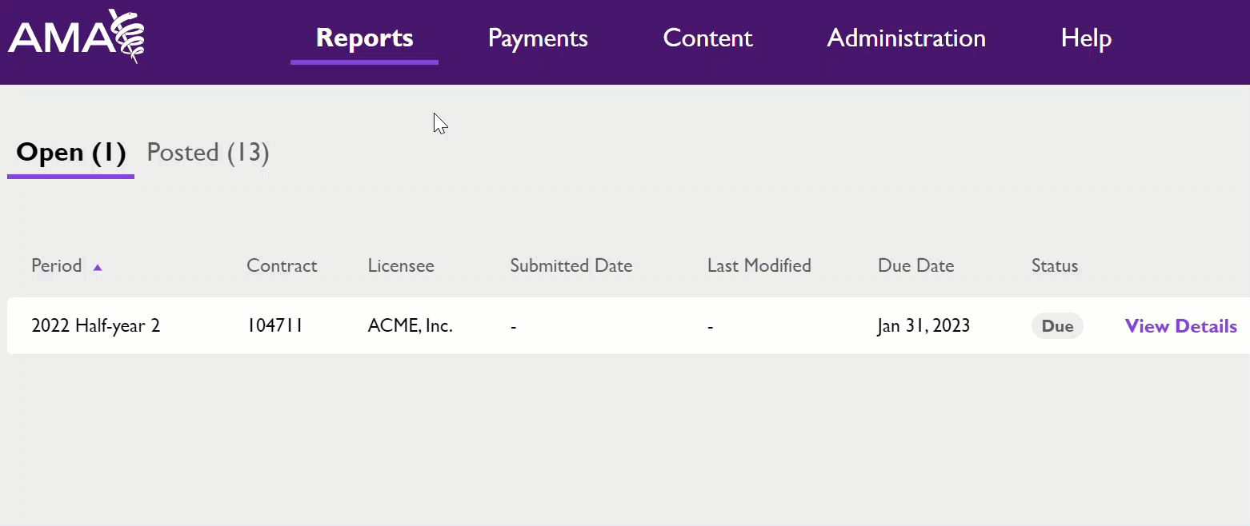The width and height of the screenshot is (1250, 526).
Task: Click the Submitted Date column header
Action: click(x=571, y=265)
